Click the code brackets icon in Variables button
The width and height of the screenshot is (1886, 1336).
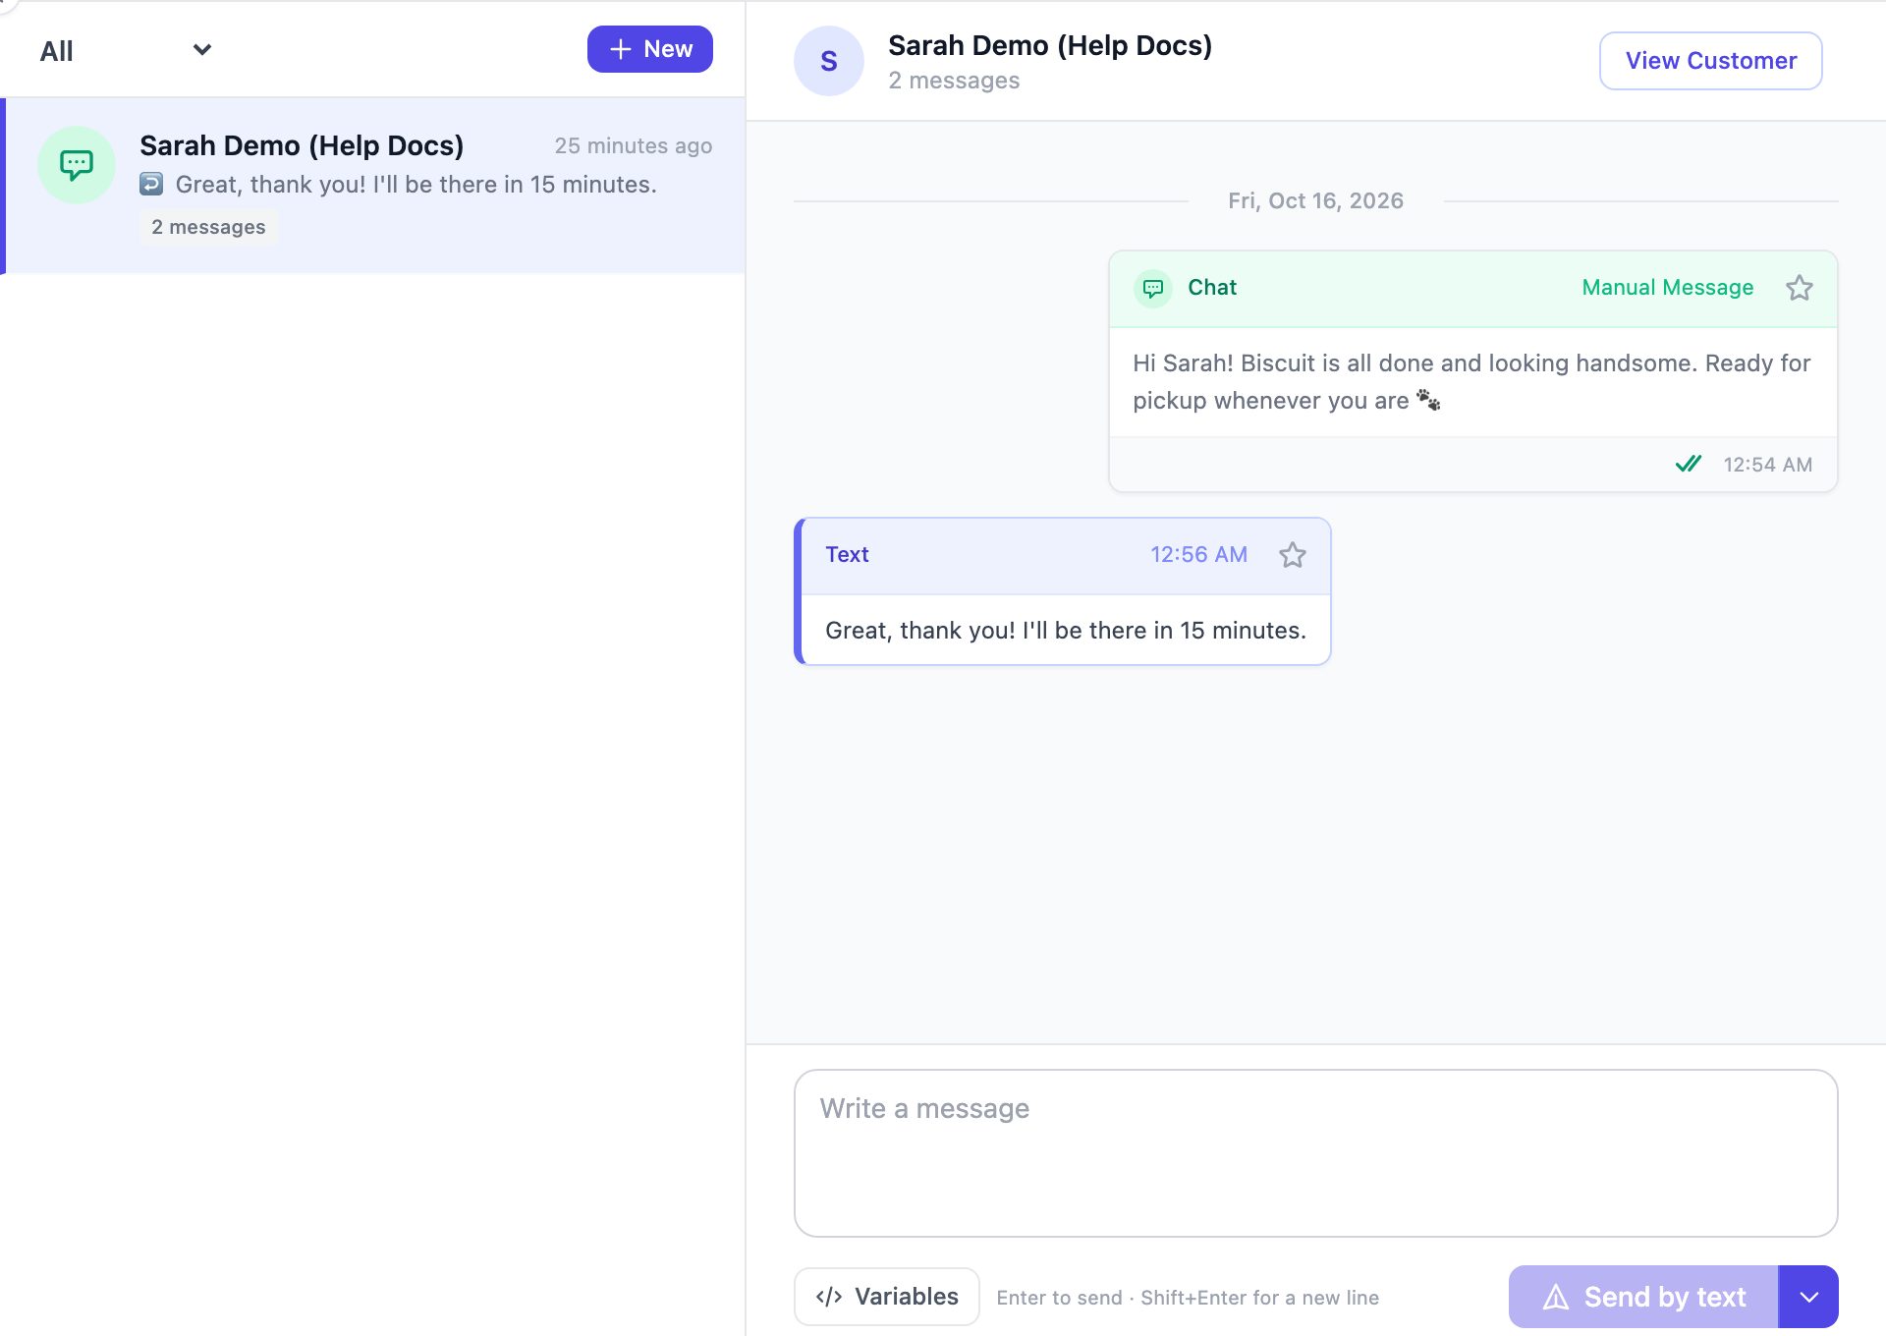[829, 1297]
